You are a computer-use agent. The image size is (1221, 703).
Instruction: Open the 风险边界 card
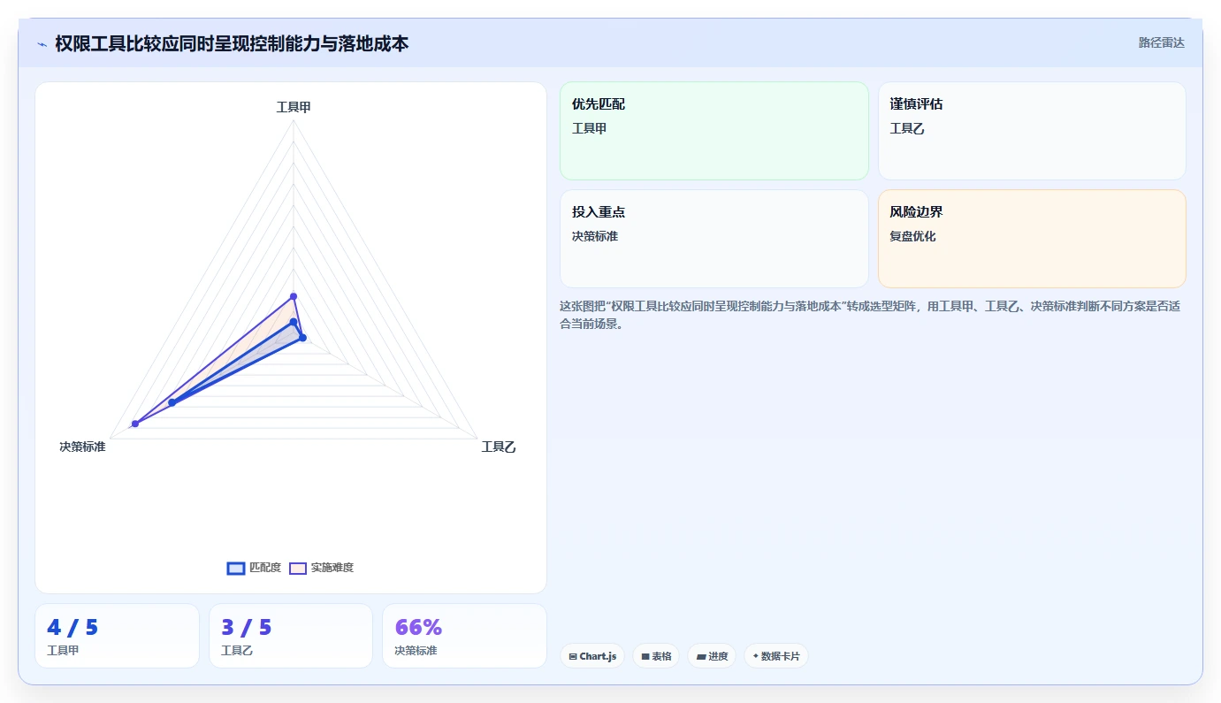pyautogui.click(x=1032, y=239)
